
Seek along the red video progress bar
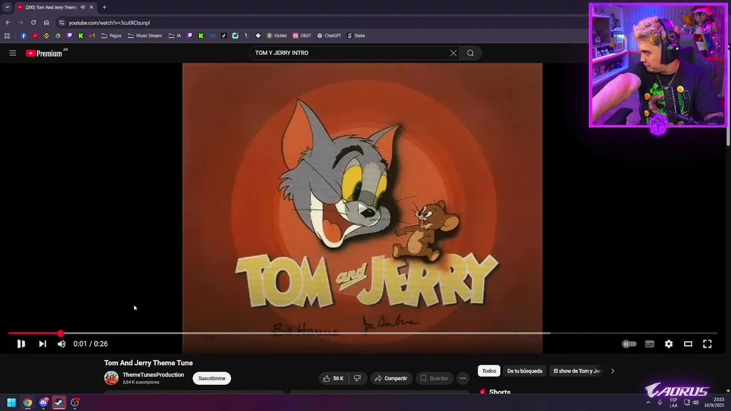click(x=362, y=333)
